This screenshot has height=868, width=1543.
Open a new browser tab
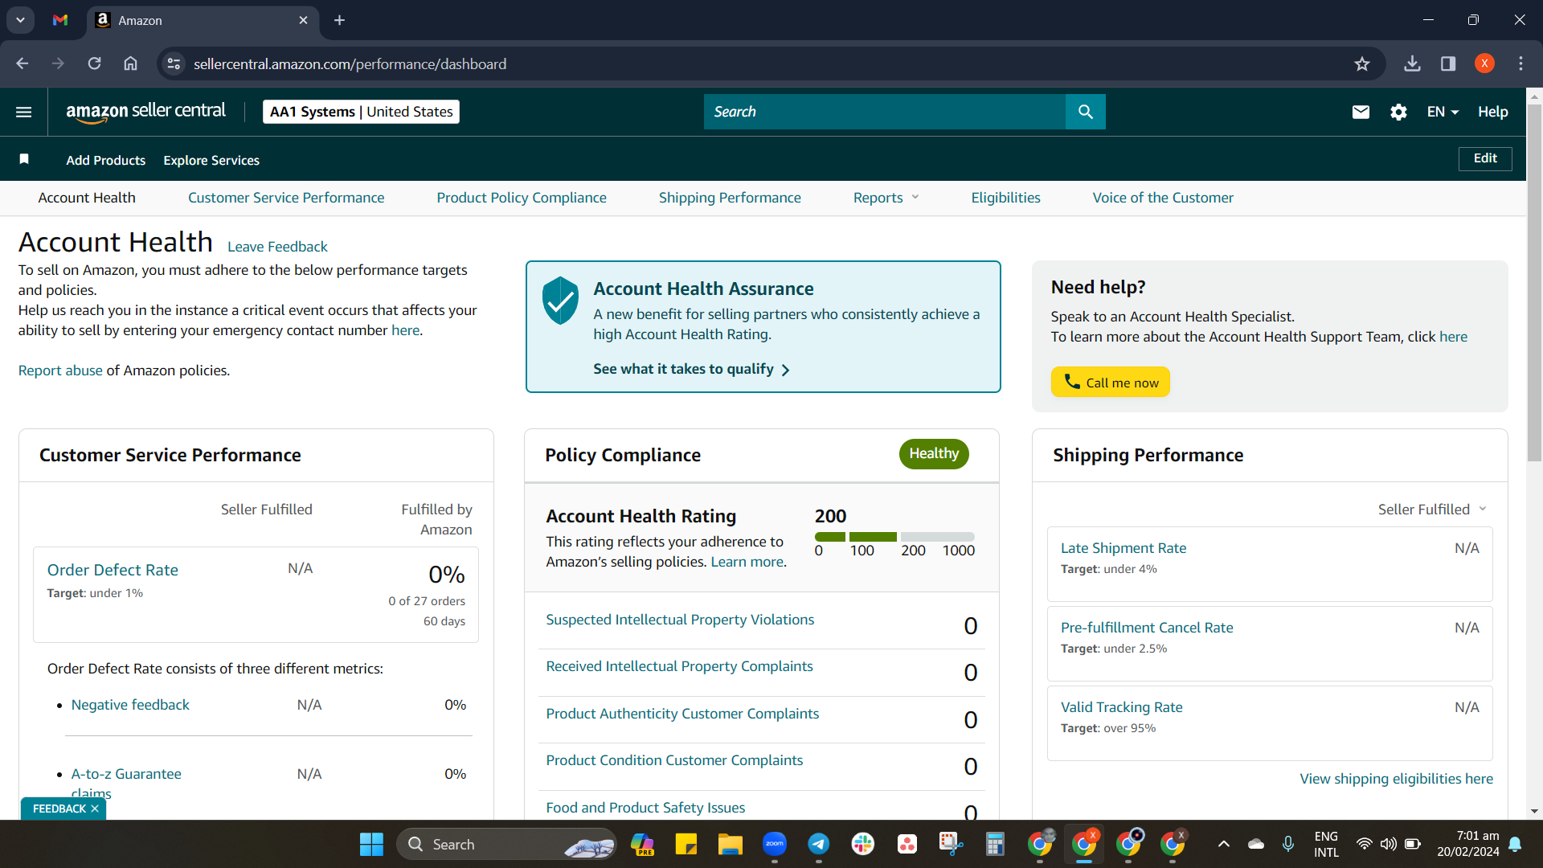coord(339,20)
